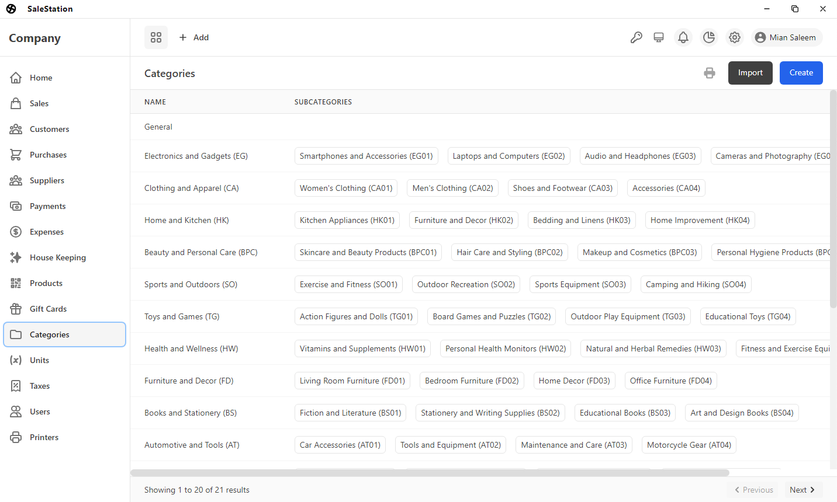Image resolution: width=837 pixels, height=502 pixels.
Task: Open the notifications bell
Action: [x=683, y=37]
